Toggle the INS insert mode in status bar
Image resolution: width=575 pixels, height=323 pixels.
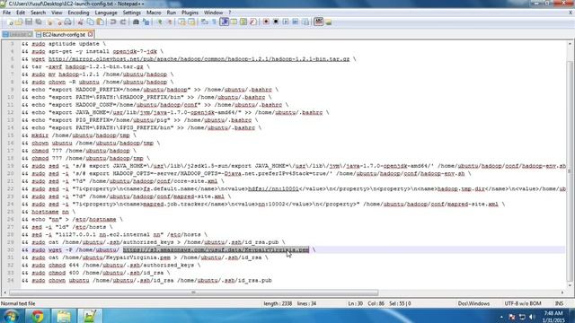559,303
